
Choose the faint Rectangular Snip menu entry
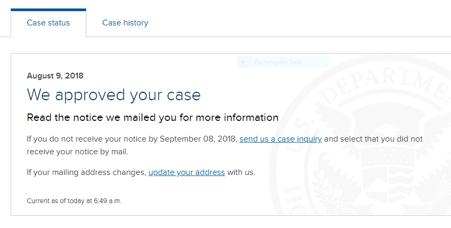pos(283,62)
